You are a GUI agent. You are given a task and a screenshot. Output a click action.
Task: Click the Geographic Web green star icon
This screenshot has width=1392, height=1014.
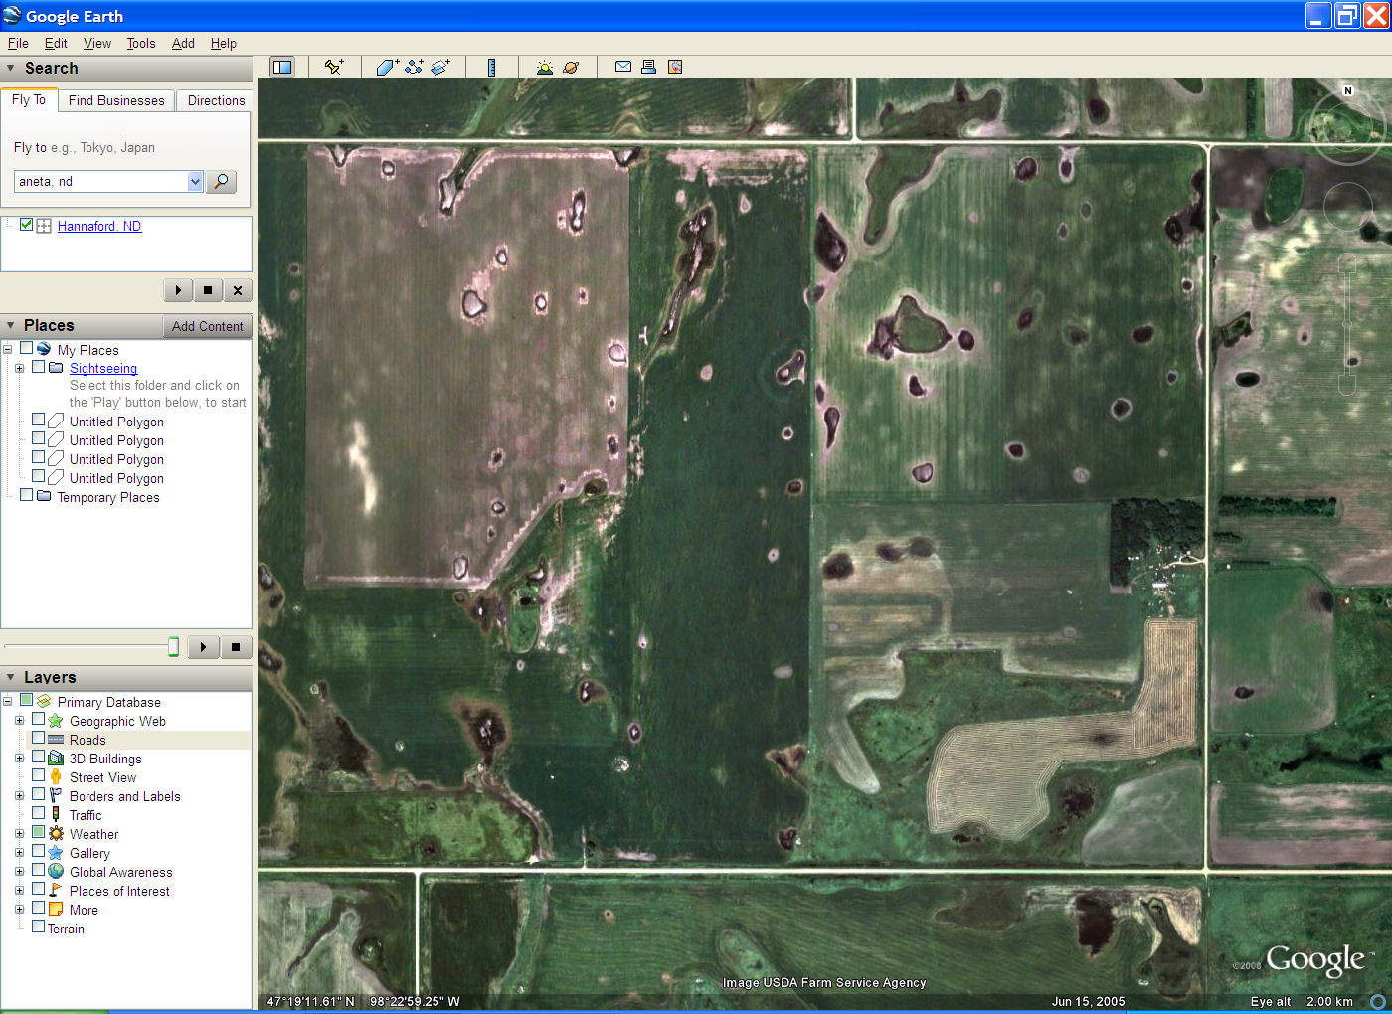tap(56, 720)
